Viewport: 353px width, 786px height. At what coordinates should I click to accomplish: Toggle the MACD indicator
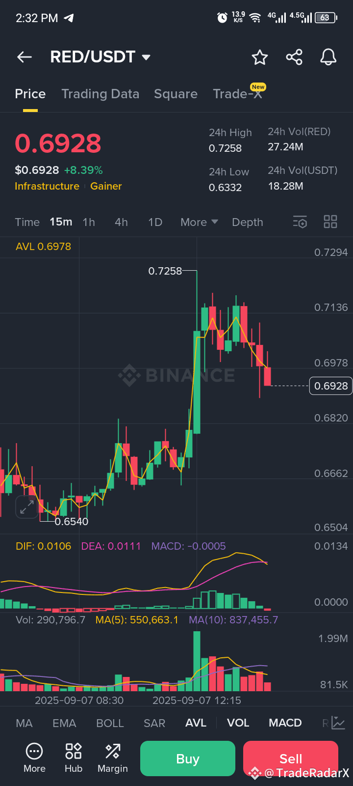[285, 723]
